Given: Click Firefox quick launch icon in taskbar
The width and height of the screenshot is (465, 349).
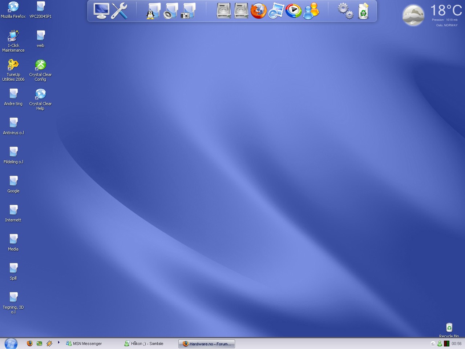Looking at the screenshot, I should (30, 343).
